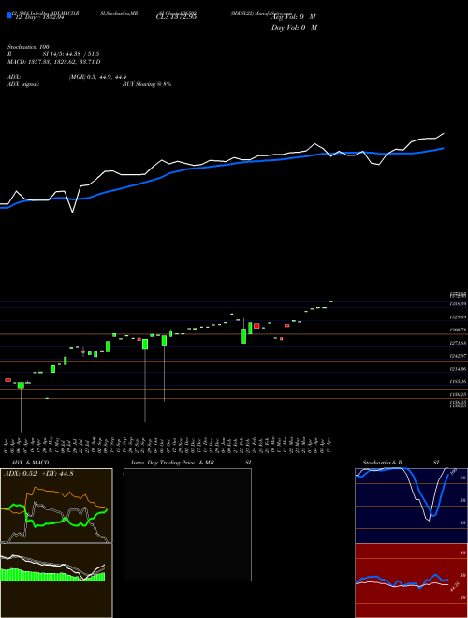This screenshot has height=618, width=468.
Task: Click the 'Stochastics: 100' readout
Action: point(28,47)
